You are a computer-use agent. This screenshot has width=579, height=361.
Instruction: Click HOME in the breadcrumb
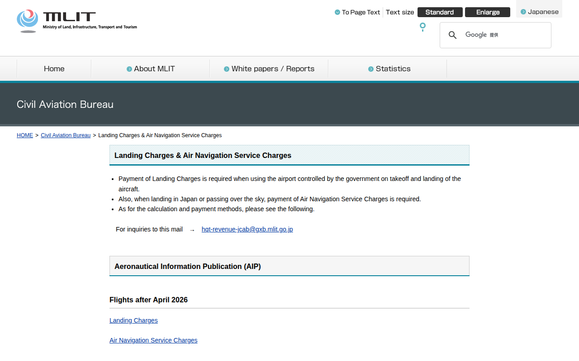click(x=25, y=135)
